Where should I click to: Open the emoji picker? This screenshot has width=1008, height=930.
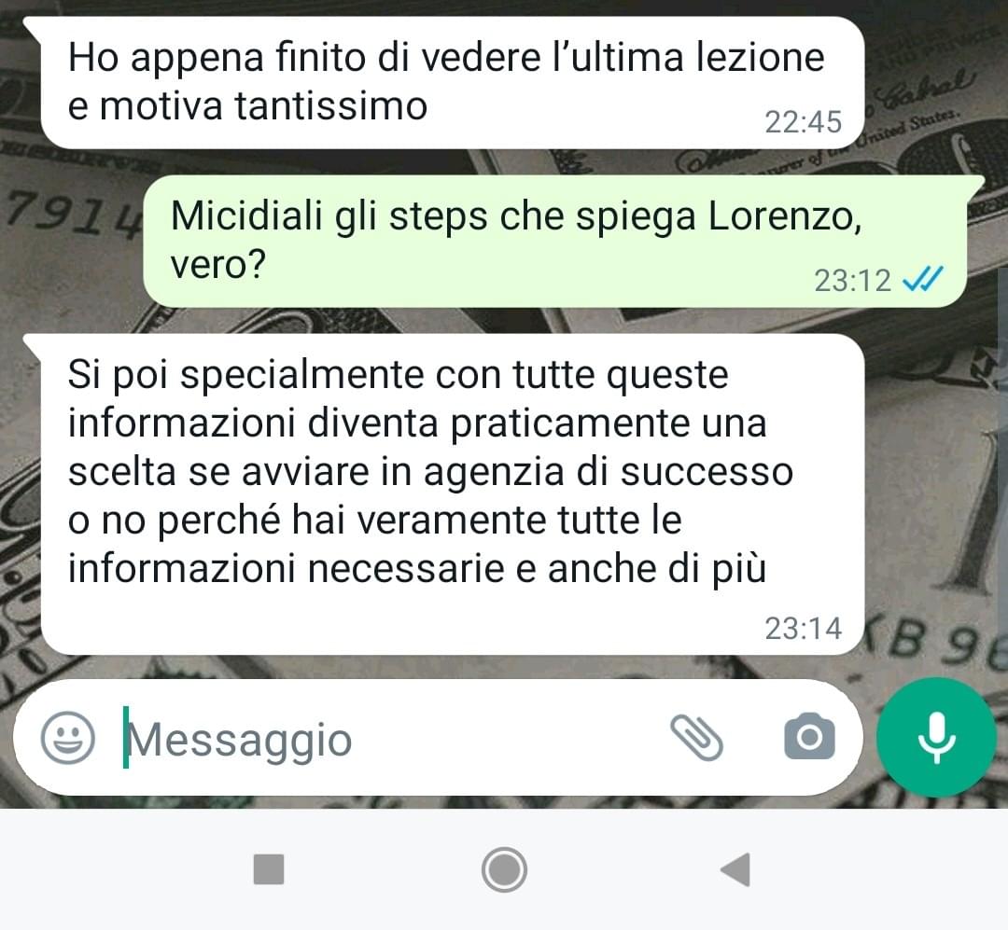click(67, 738)
